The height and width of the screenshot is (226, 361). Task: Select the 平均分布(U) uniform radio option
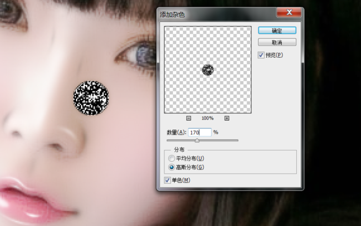[x=171, y=159]
